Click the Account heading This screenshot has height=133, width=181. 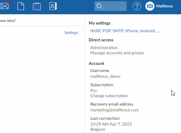96,64
